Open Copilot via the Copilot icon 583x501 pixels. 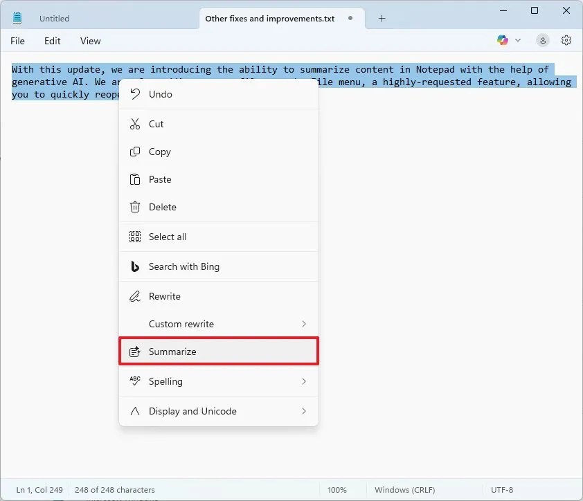point(502,40)
